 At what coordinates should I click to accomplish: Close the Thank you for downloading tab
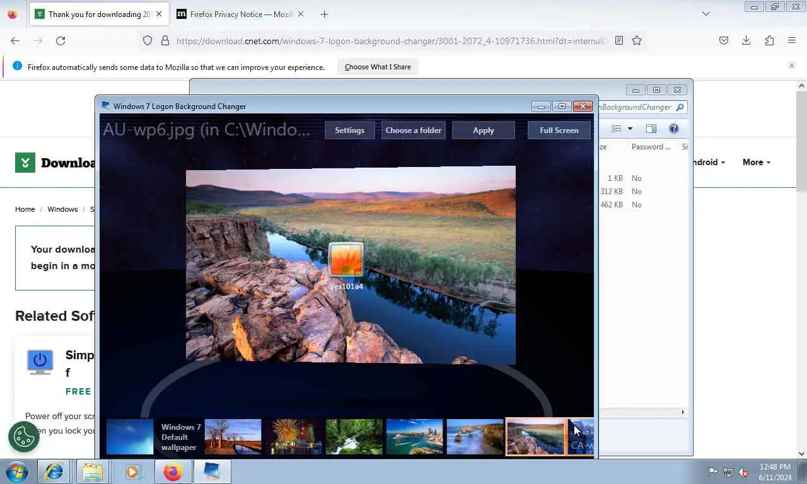(x=158, y=14)
